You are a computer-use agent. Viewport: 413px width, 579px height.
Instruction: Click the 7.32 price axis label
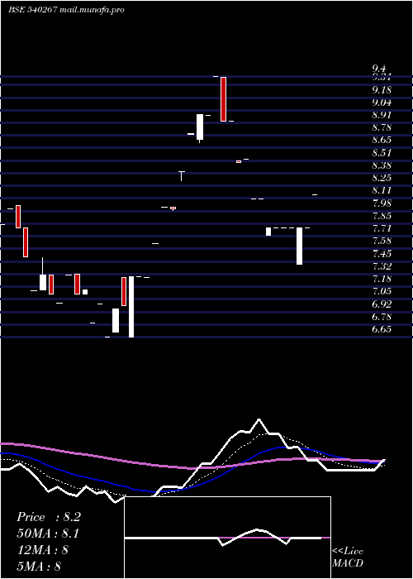click(x=382, y=266)
